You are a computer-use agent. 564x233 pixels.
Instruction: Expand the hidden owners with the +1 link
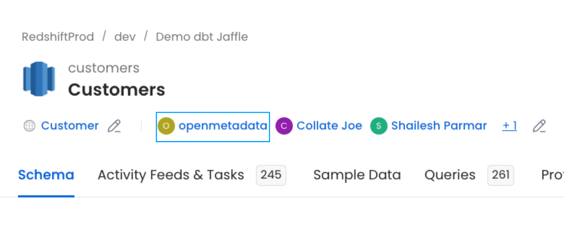coord(509,126)
